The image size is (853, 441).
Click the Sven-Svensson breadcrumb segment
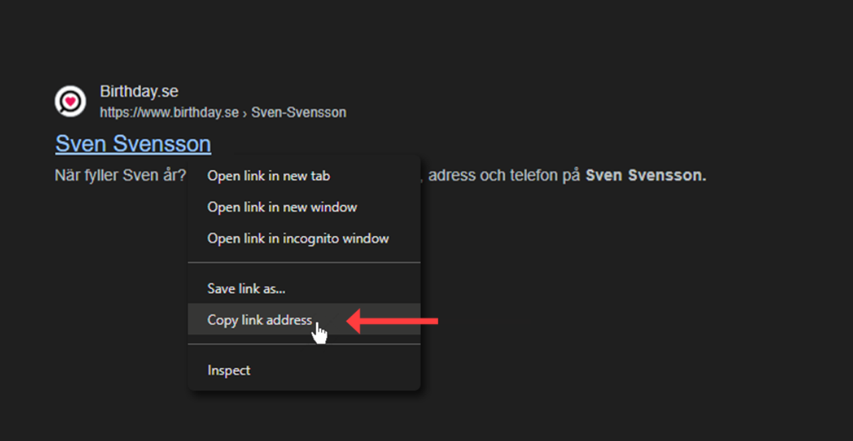coord(298,113)
